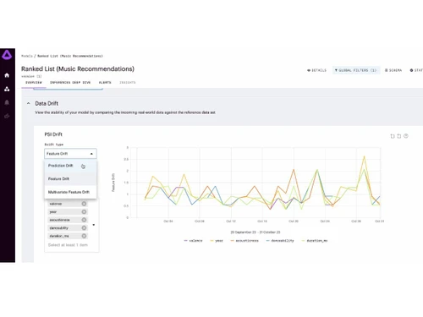Image resolution: width=423 pixels, height=317 pixels.
Task: Remove the danceability chip
Action: pos(84,228)
